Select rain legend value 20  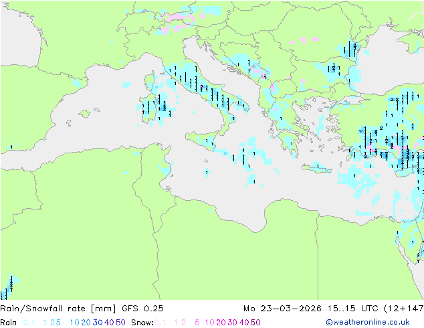point(86,323)
